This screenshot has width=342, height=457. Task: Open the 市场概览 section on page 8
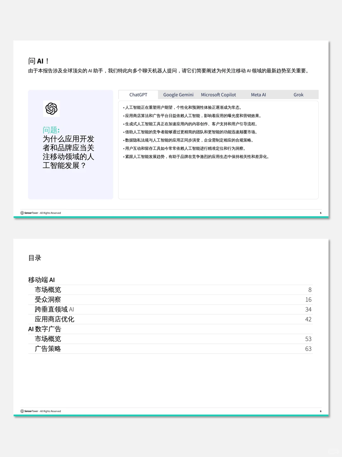pos(48,289)
